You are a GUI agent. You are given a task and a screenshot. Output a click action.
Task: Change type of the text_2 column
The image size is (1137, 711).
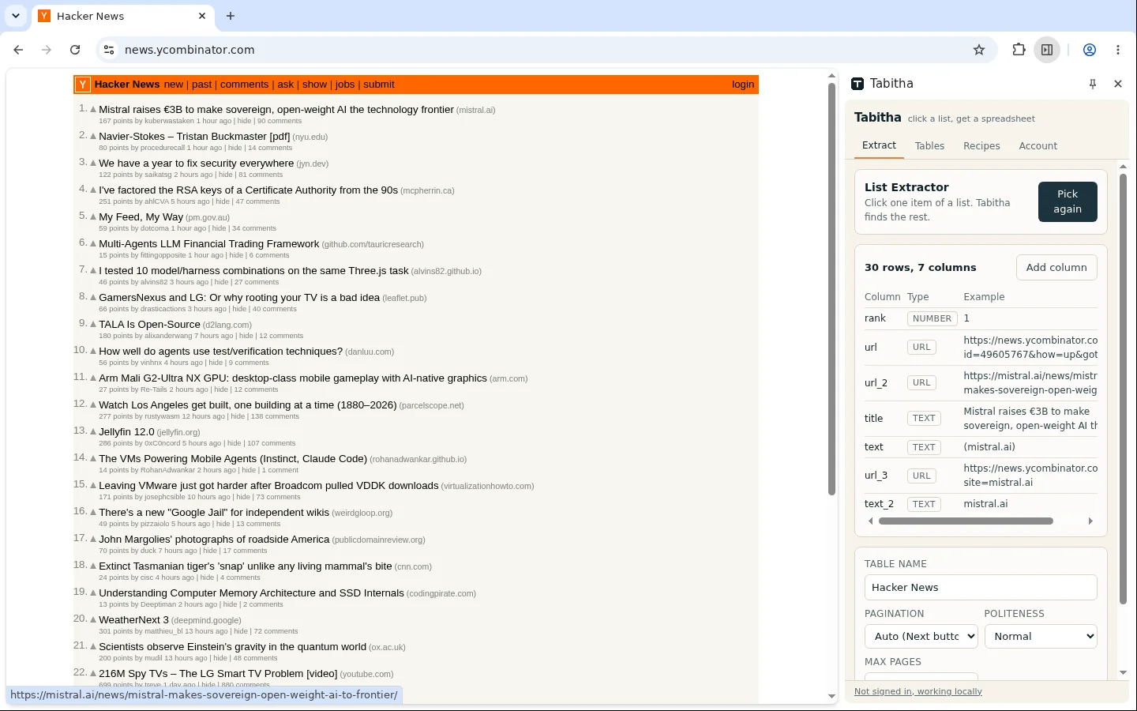[924, 504]
